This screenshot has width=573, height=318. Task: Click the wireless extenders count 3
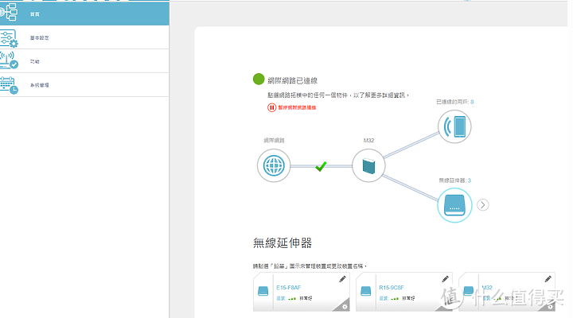tap(470, 180)
